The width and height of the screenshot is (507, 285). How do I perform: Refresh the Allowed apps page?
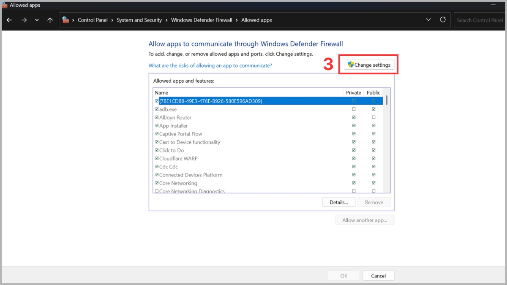pos(443,20)
